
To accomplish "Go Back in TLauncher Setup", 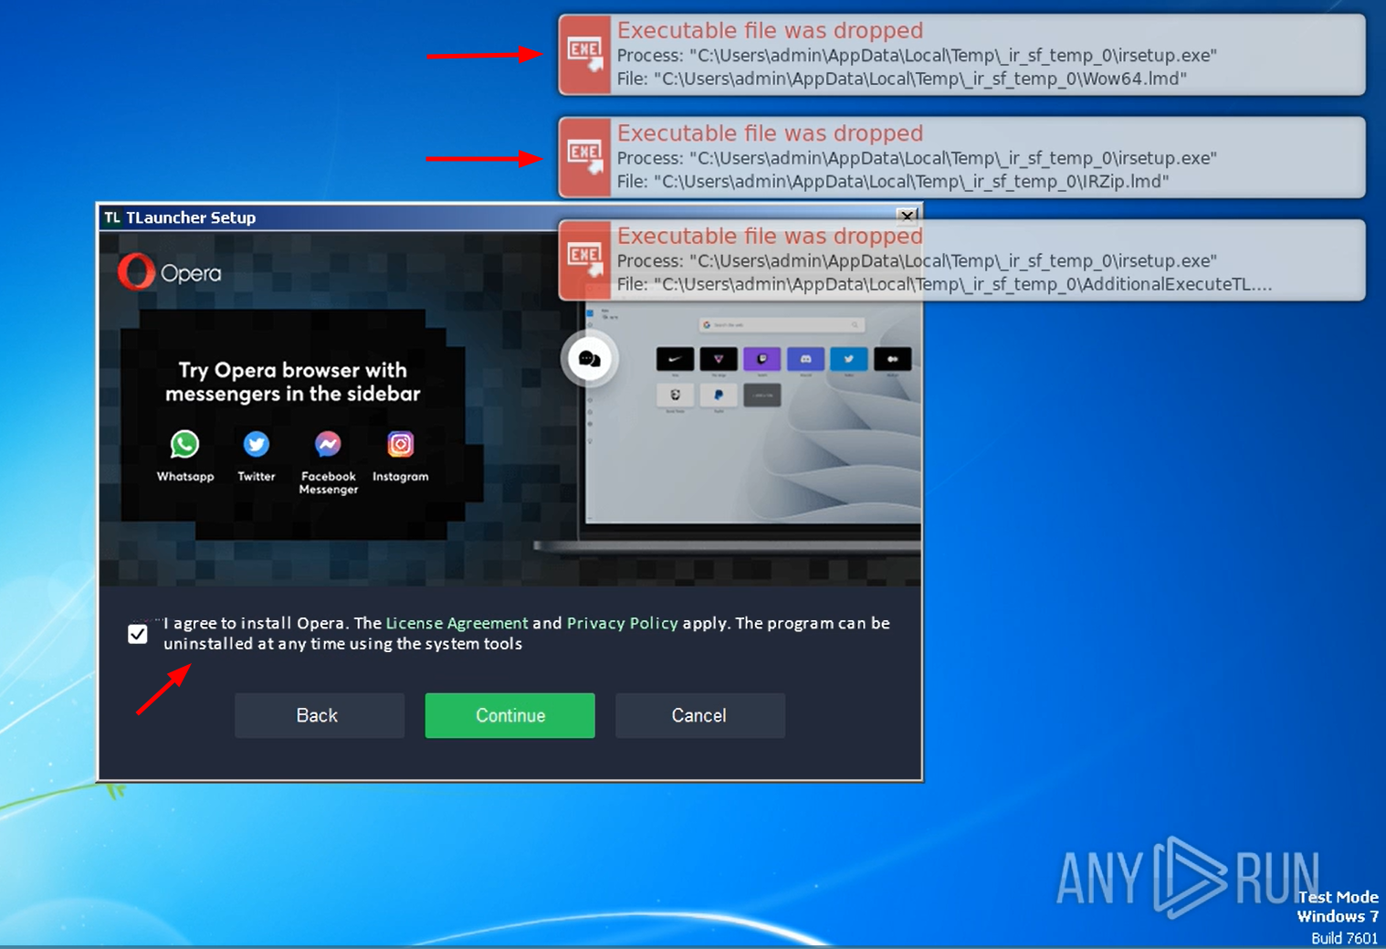I will click(319, 715).
